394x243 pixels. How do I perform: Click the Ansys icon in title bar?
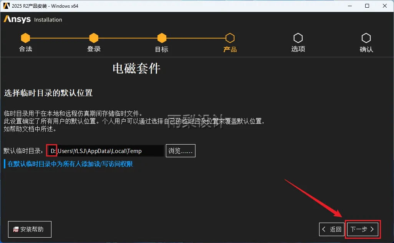point(6,6)
